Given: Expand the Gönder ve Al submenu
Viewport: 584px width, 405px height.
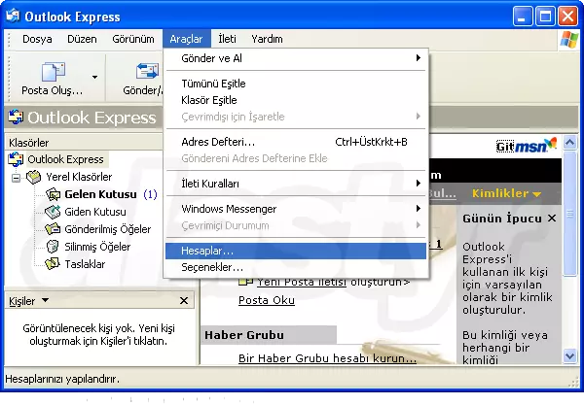Looking at the screenshot, I should click(296, 58).
